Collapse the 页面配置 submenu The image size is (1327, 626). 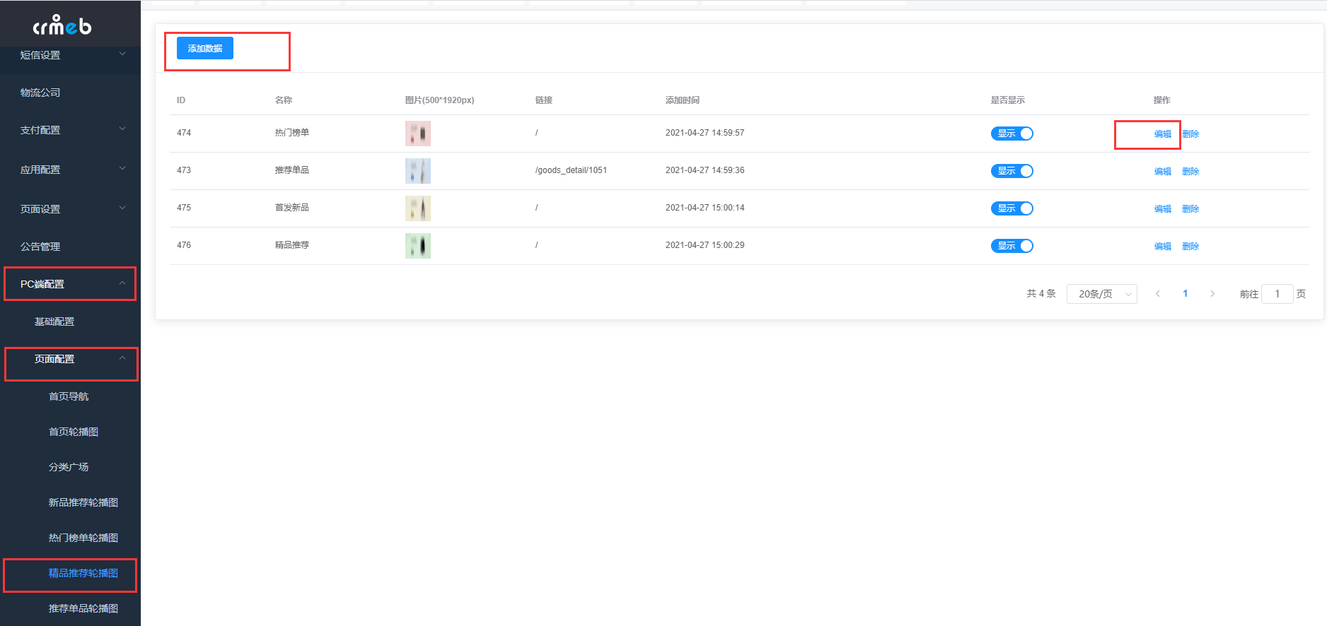70,359
